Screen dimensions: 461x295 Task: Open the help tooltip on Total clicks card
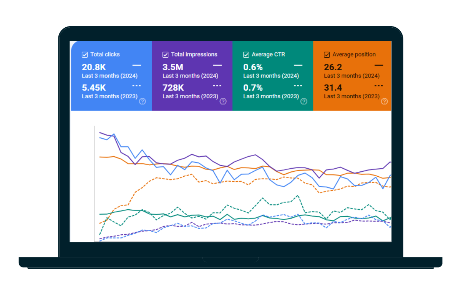tap(142, 101)
